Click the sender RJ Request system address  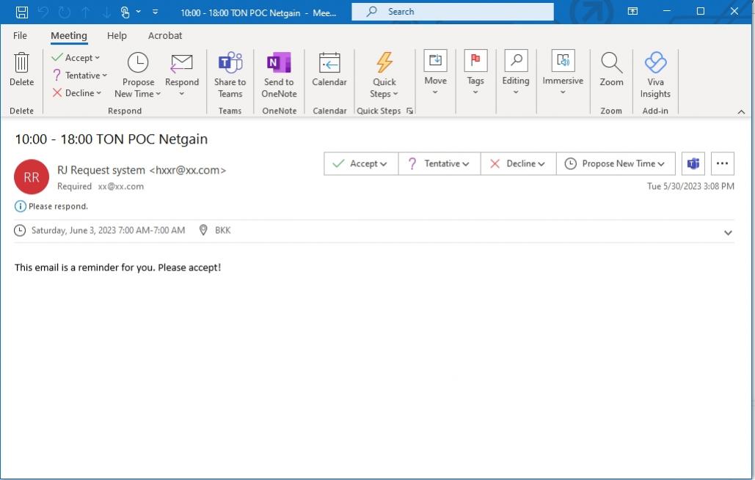click(142, 169)
